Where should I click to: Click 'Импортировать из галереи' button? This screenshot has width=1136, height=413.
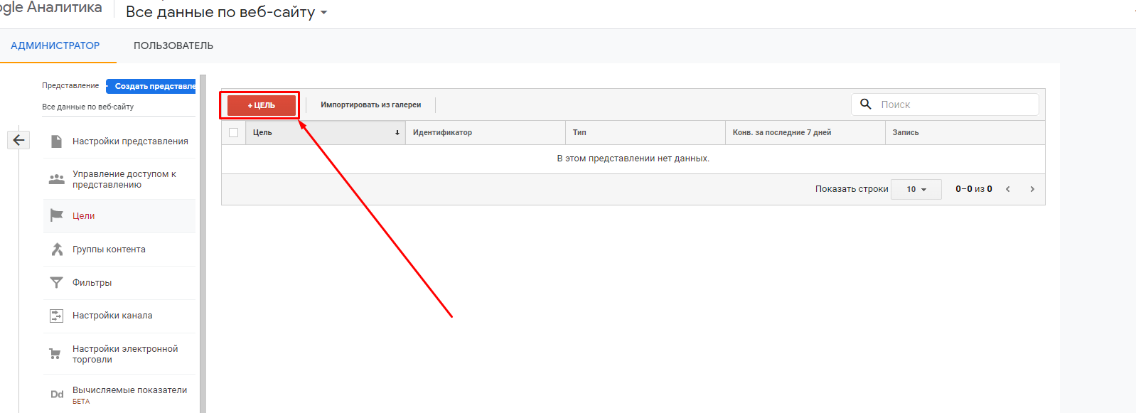tap(370, 105)
